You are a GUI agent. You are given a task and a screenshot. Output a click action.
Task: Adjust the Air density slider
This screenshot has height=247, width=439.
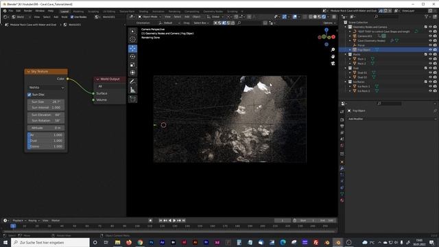[46, 135]
